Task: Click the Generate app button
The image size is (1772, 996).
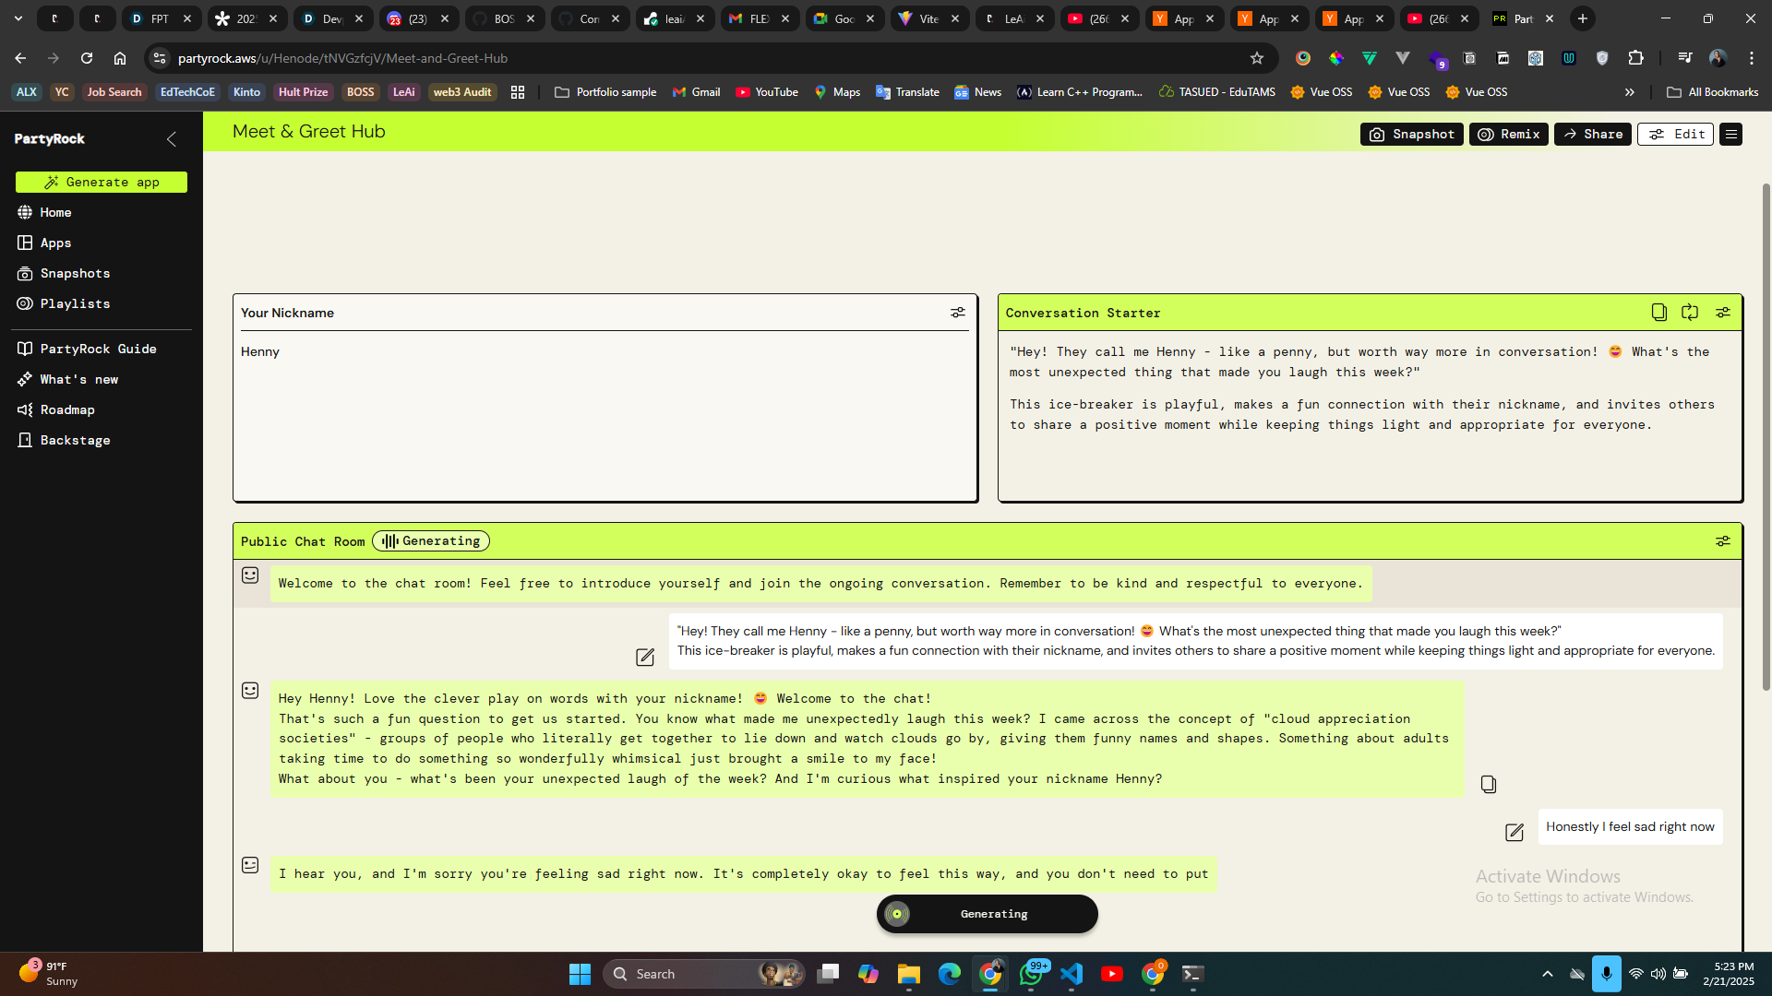Action: coord(102,183)
